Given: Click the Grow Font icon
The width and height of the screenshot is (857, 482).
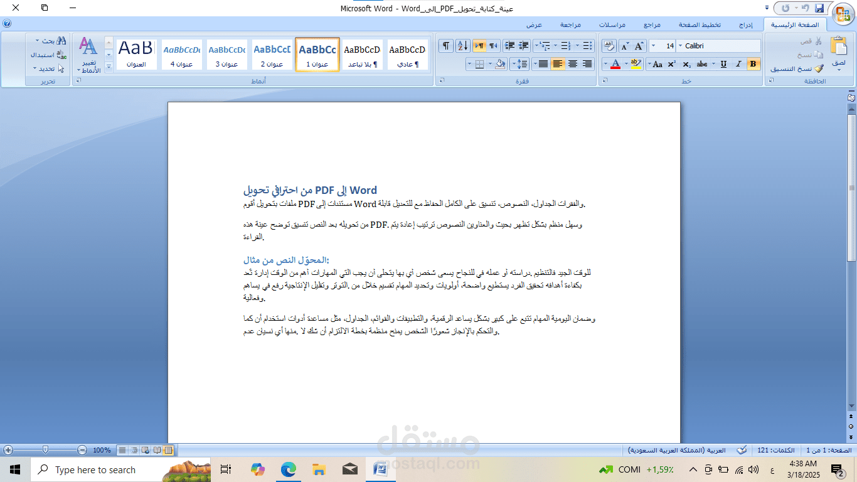Looking at the screenshot, I should [x=640, y=46].
